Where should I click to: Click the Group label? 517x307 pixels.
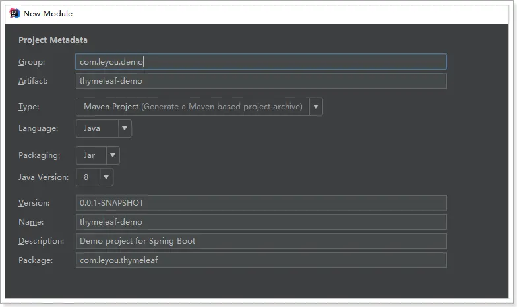(32, 62)
